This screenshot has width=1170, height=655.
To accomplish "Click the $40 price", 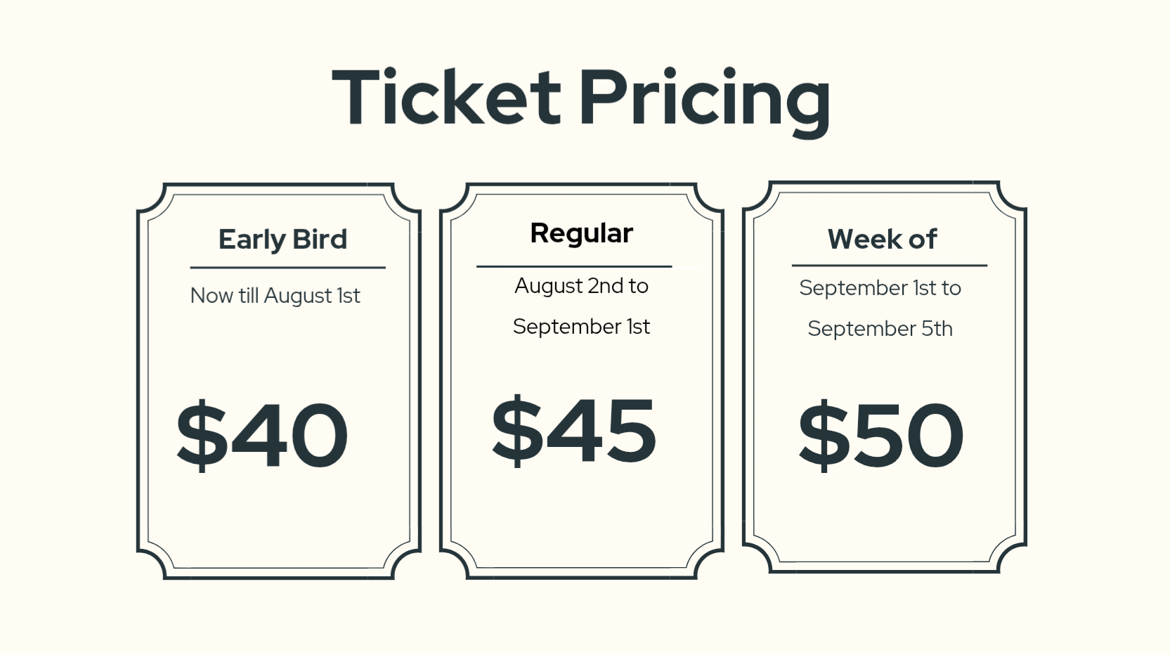I will (x=262, y=434).
